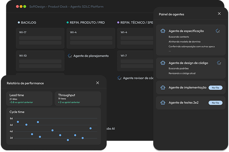Screen dimensions: 229x152
Task: Click the Agente de planejamento label
Action: [91, 56]
